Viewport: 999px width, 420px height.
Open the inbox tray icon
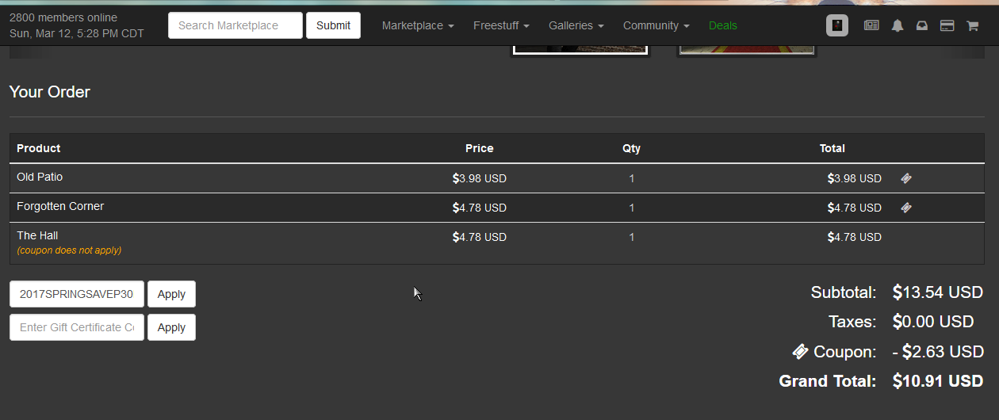click(x=922, y=25)
